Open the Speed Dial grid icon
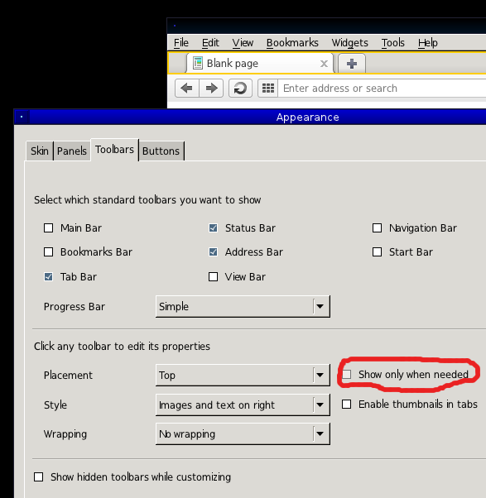The height and width of the screenshot is (498, 486). click(x=268, y=88)
